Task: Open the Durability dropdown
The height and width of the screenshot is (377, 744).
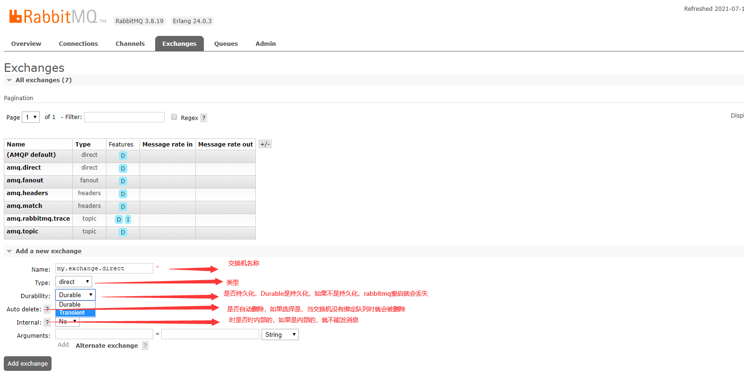Action: point(76,295)
